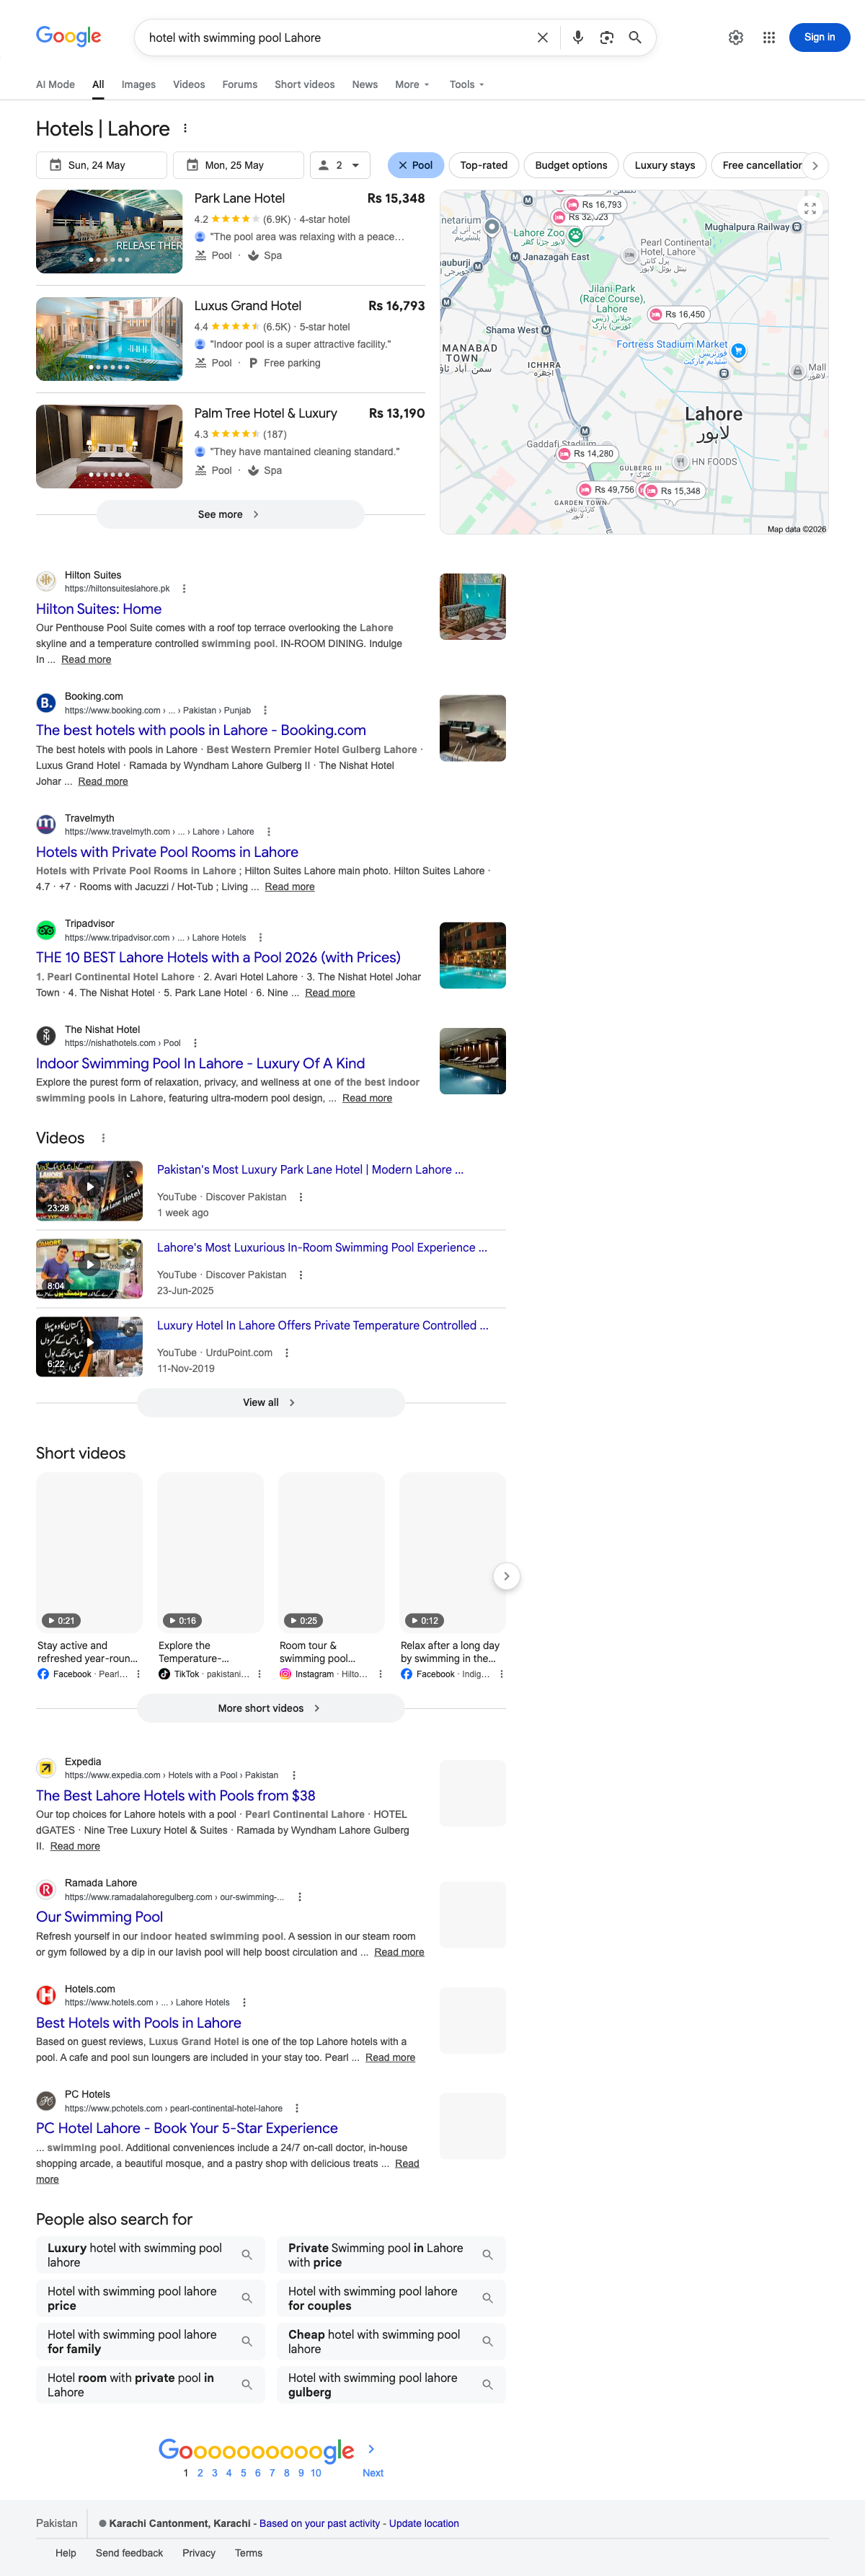Click the Sign in button
This screenshot has height=2576, width=865.
tap(819, 38)
